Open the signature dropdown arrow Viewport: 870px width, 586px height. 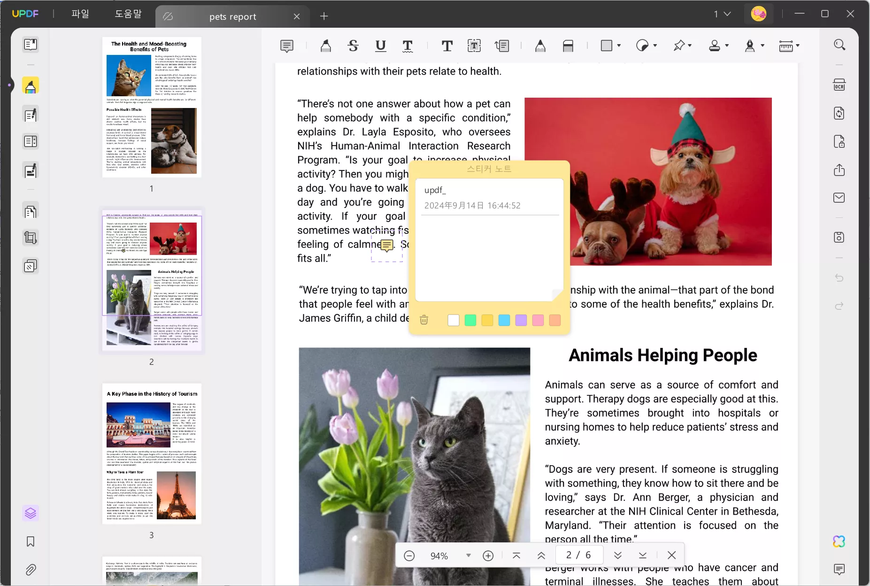pyautogui.click(x=762, y=46)
